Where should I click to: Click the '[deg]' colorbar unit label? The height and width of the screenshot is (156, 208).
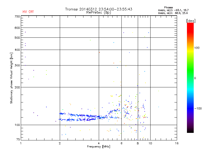point(191,21)
